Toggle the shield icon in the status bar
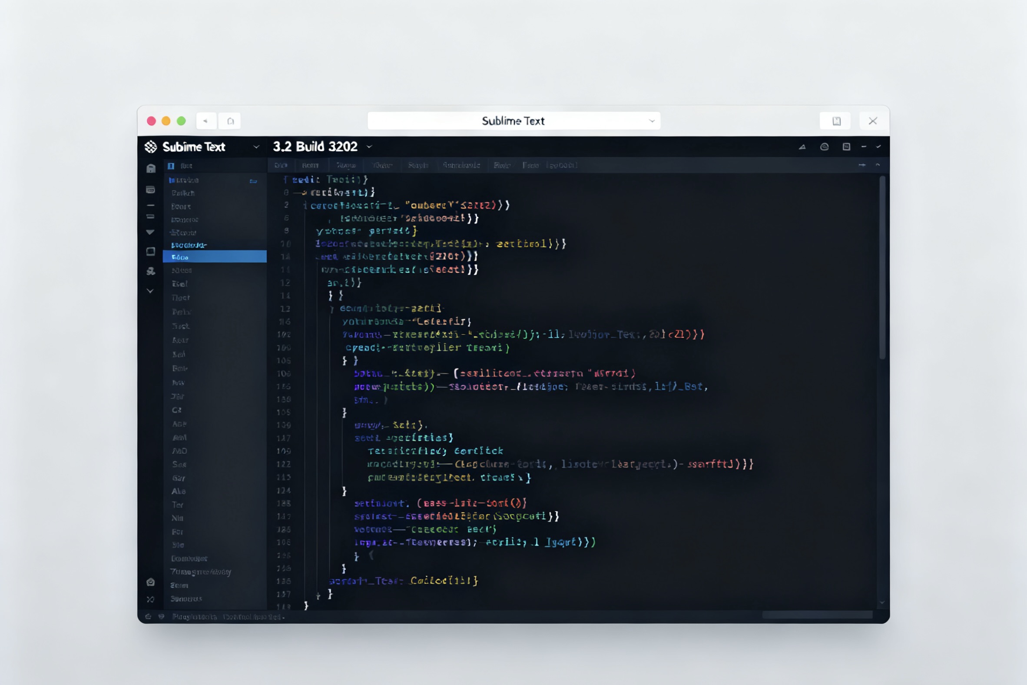The image size is (1027, 685). [162, 616]
